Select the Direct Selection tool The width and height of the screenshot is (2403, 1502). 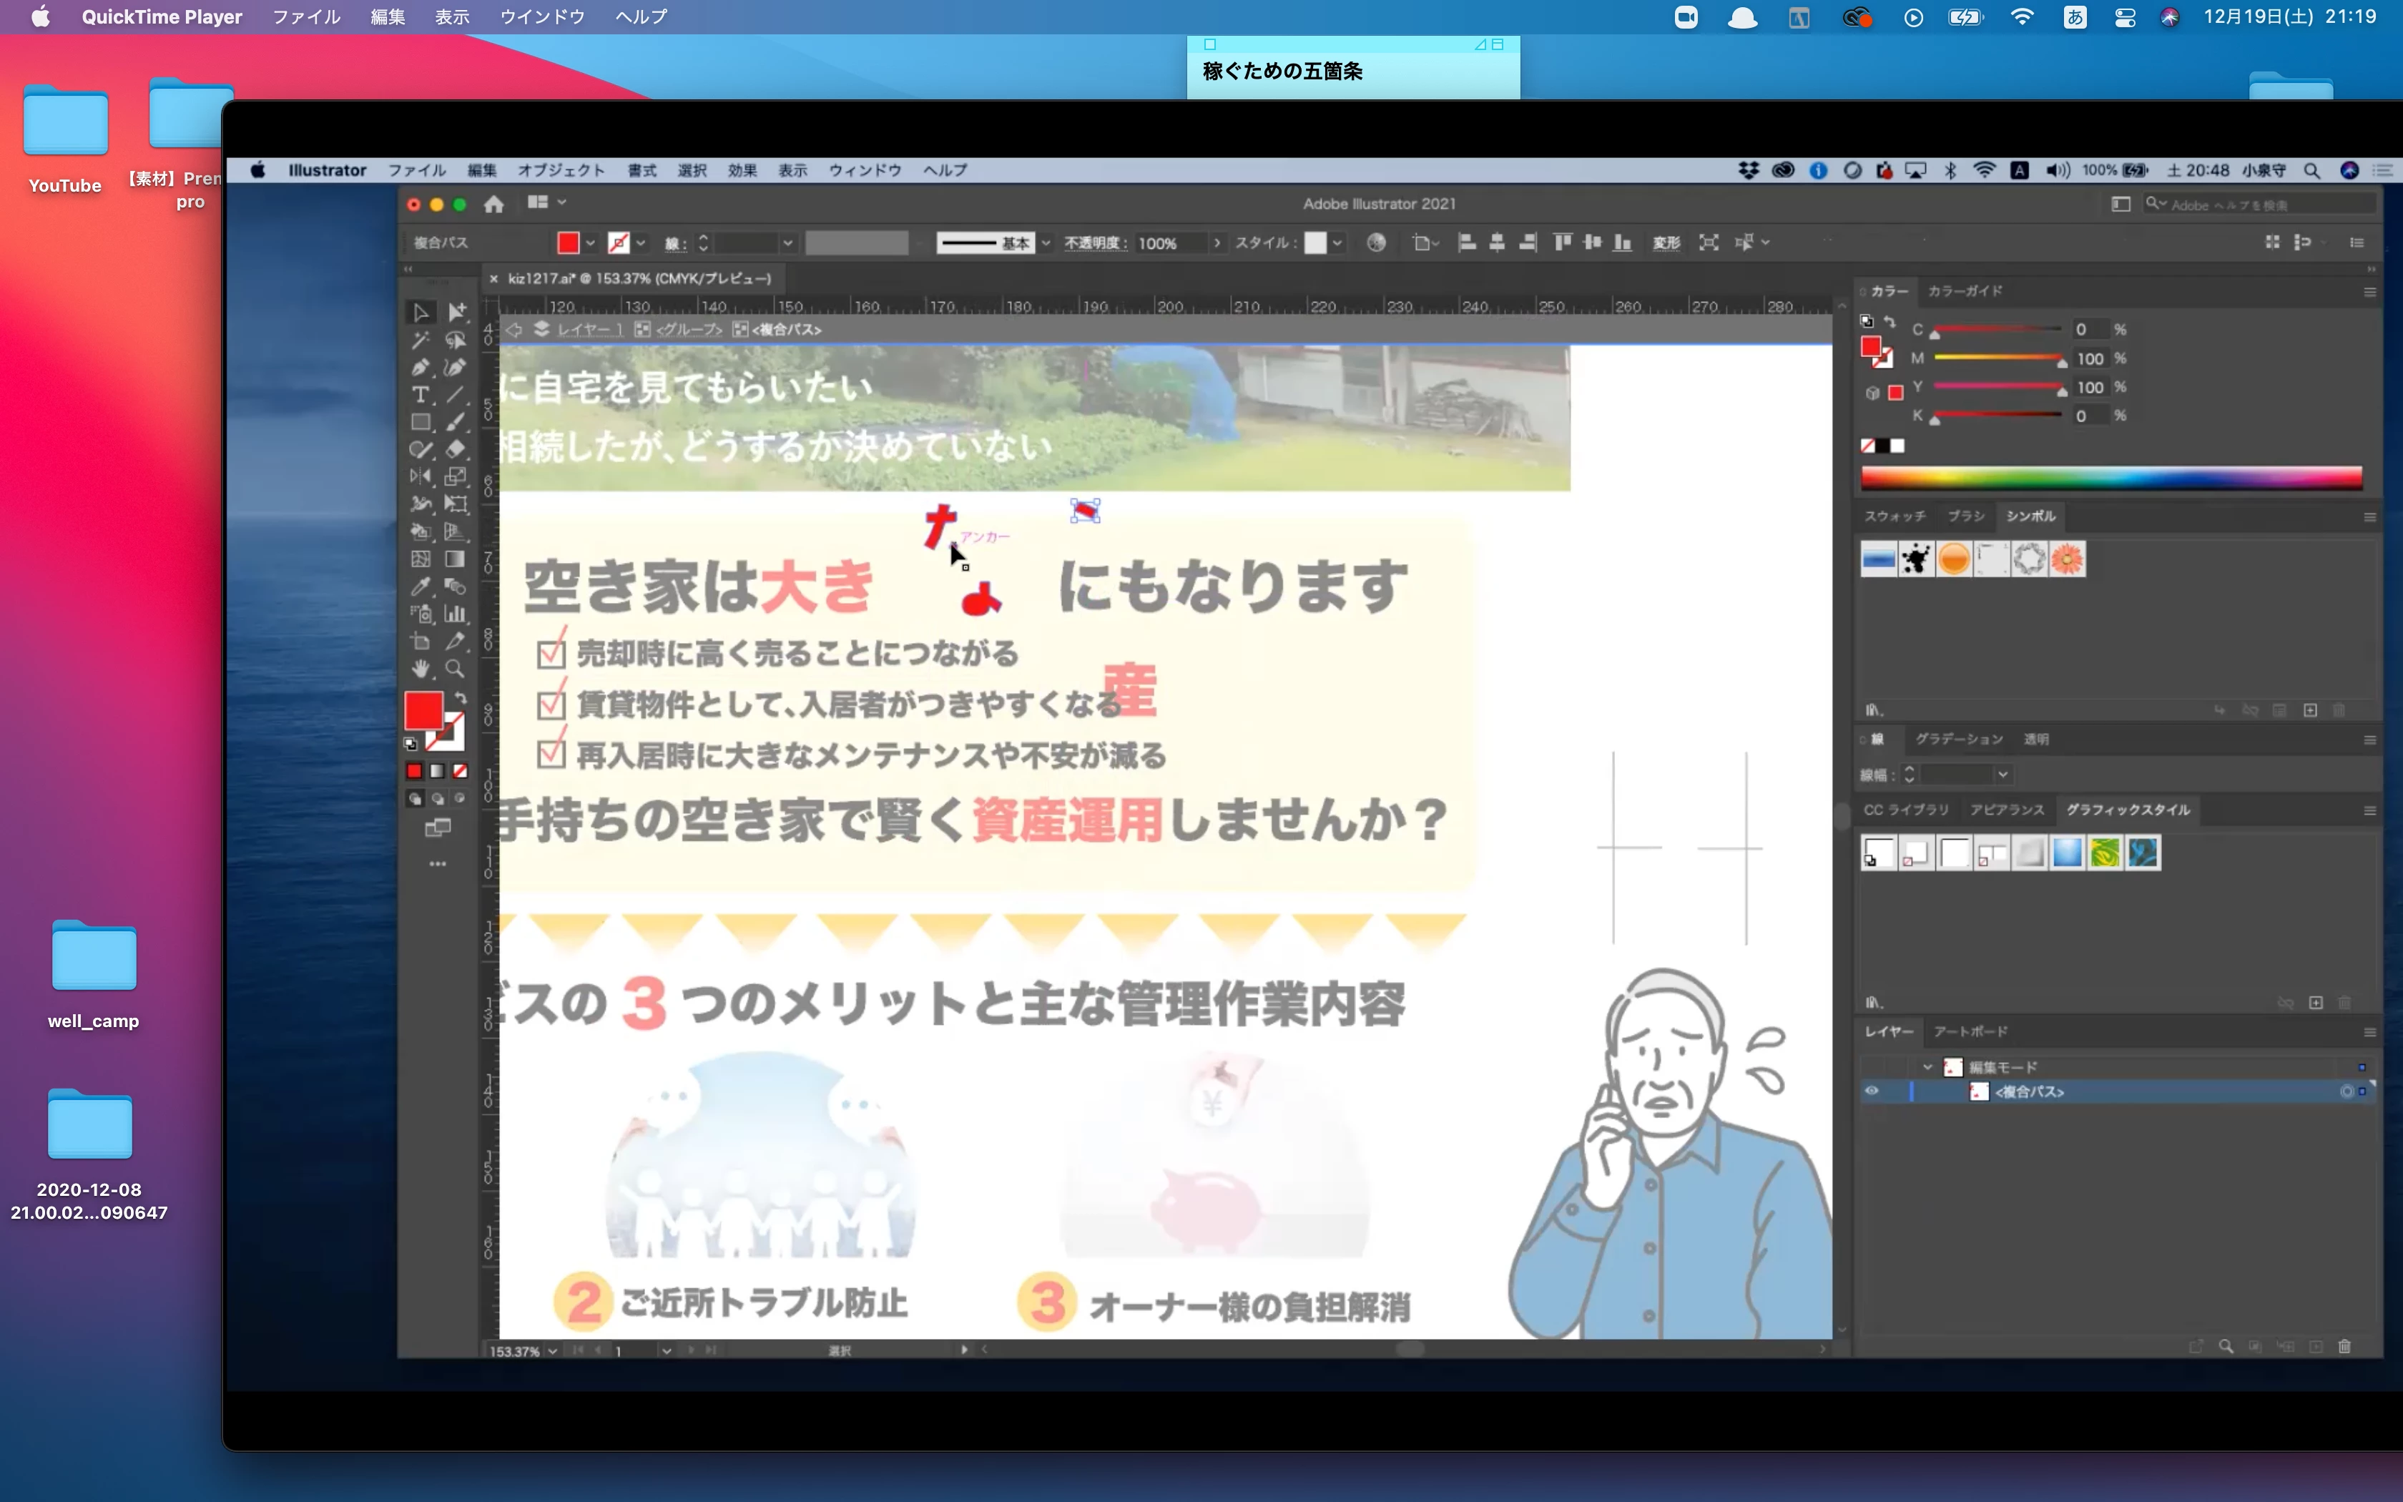[456, 312]
